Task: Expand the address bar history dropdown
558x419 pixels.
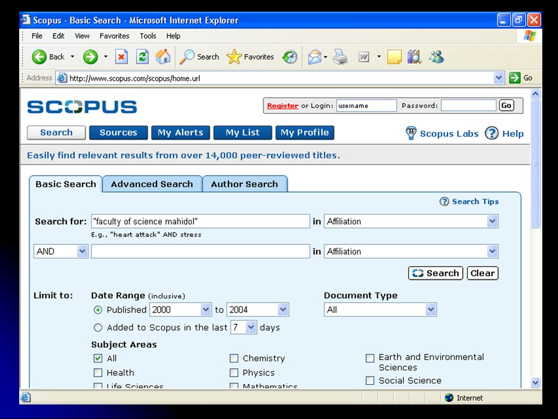Action: 499,77
